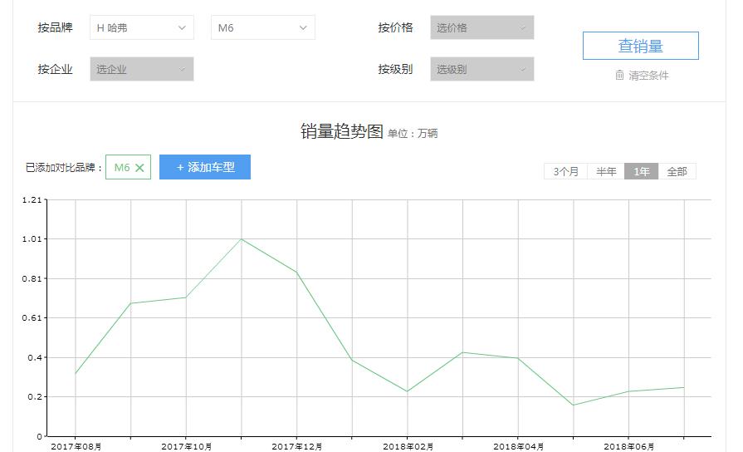Click the 2018年04月 axis label
Viewport: 743px width, 452px height.
(x=518, y=446)
